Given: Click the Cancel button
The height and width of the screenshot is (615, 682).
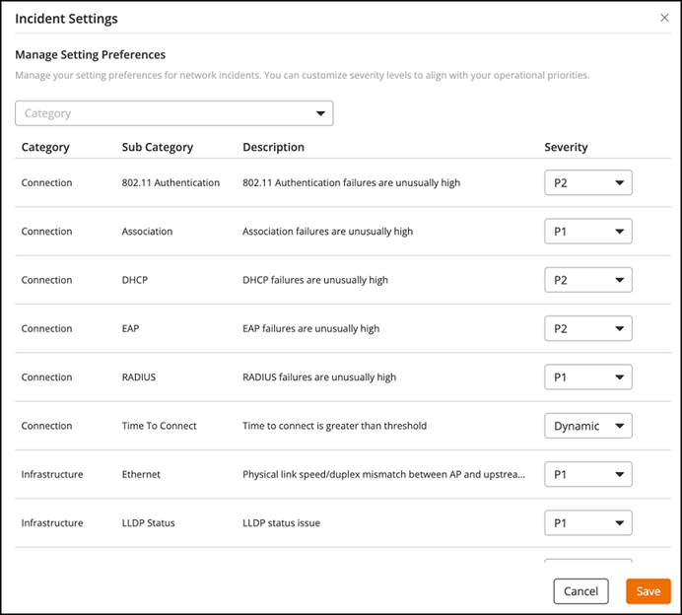Looking at the screenshot, I should (x=580, y=591).
